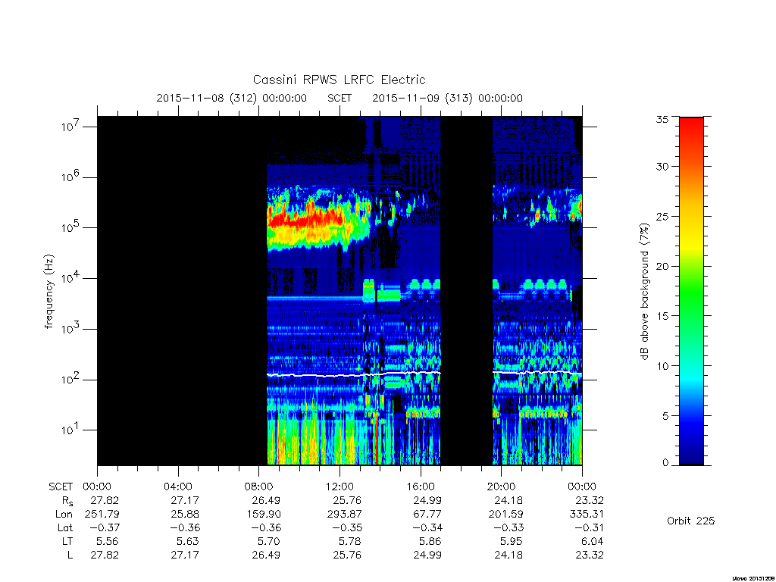The width and height of the screenshot is (776, 582).
Task: Click the colorbar value 15
Action: coord(662,316)
